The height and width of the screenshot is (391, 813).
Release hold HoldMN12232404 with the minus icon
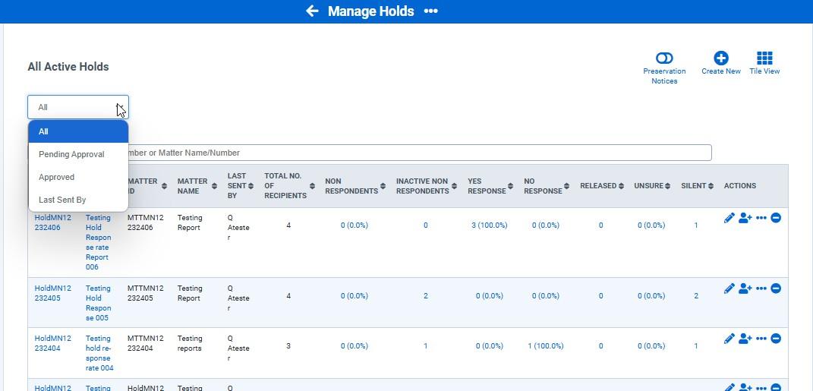(x=776, y=339)
